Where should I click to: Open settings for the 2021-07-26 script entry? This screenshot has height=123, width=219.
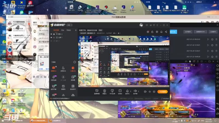[x=212, y=45]
